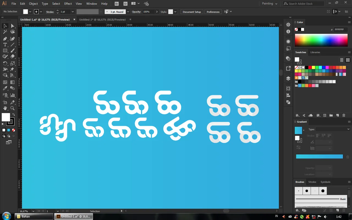Open the Window menu

tap(92, 4)
